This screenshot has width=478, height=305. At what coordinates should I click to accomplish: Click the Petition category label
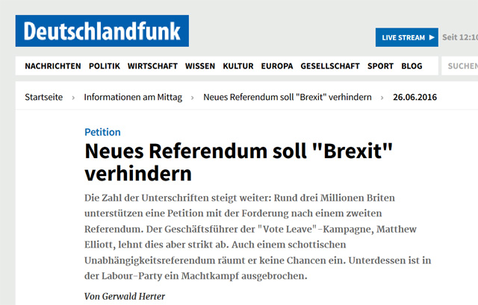102,132
